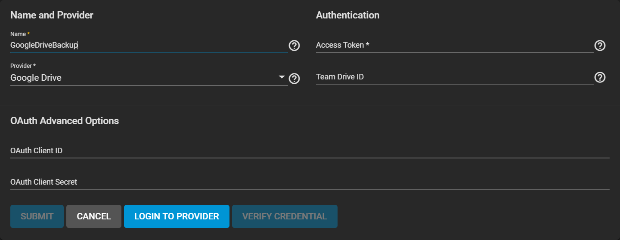Select the Team Drive ID field

[x=454, y=77]
